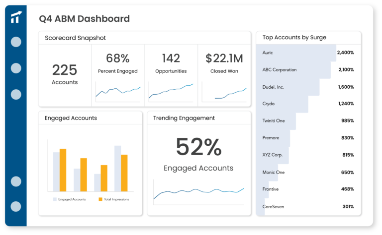
Task: Select the first sidebar circle icon
Action: point(16,42)
